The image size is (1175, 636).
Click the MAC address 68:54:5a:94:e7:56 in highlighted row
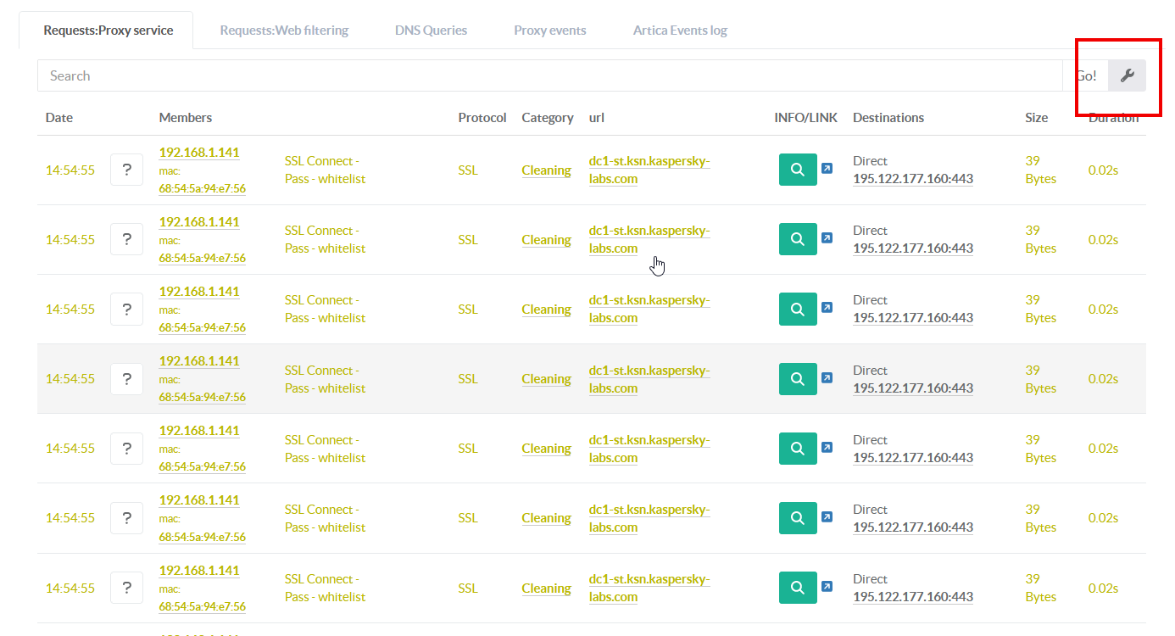202,397
